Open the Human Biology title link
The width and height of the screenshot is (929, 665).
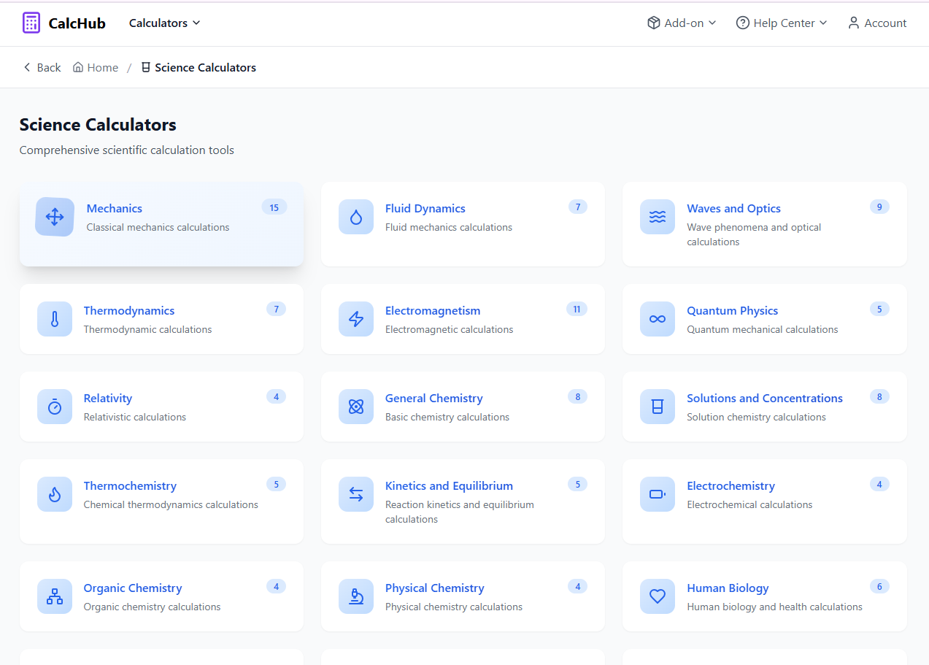(x=728, y=588)
